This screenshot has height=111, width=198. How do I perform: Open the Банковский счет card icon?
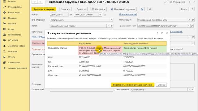click(192, 26)
